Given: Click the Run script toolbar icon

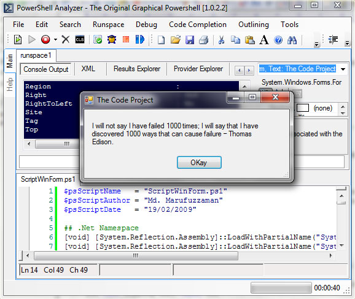Looking at the screenshot, I should pyautogui.click(x=18, y=40).
